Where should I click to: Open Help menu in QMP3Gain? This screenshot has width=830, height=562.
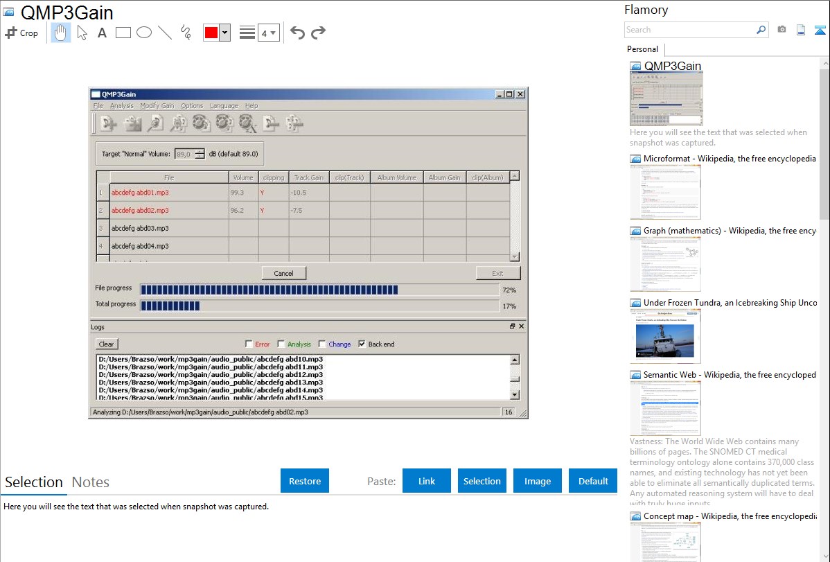(251, 106)
